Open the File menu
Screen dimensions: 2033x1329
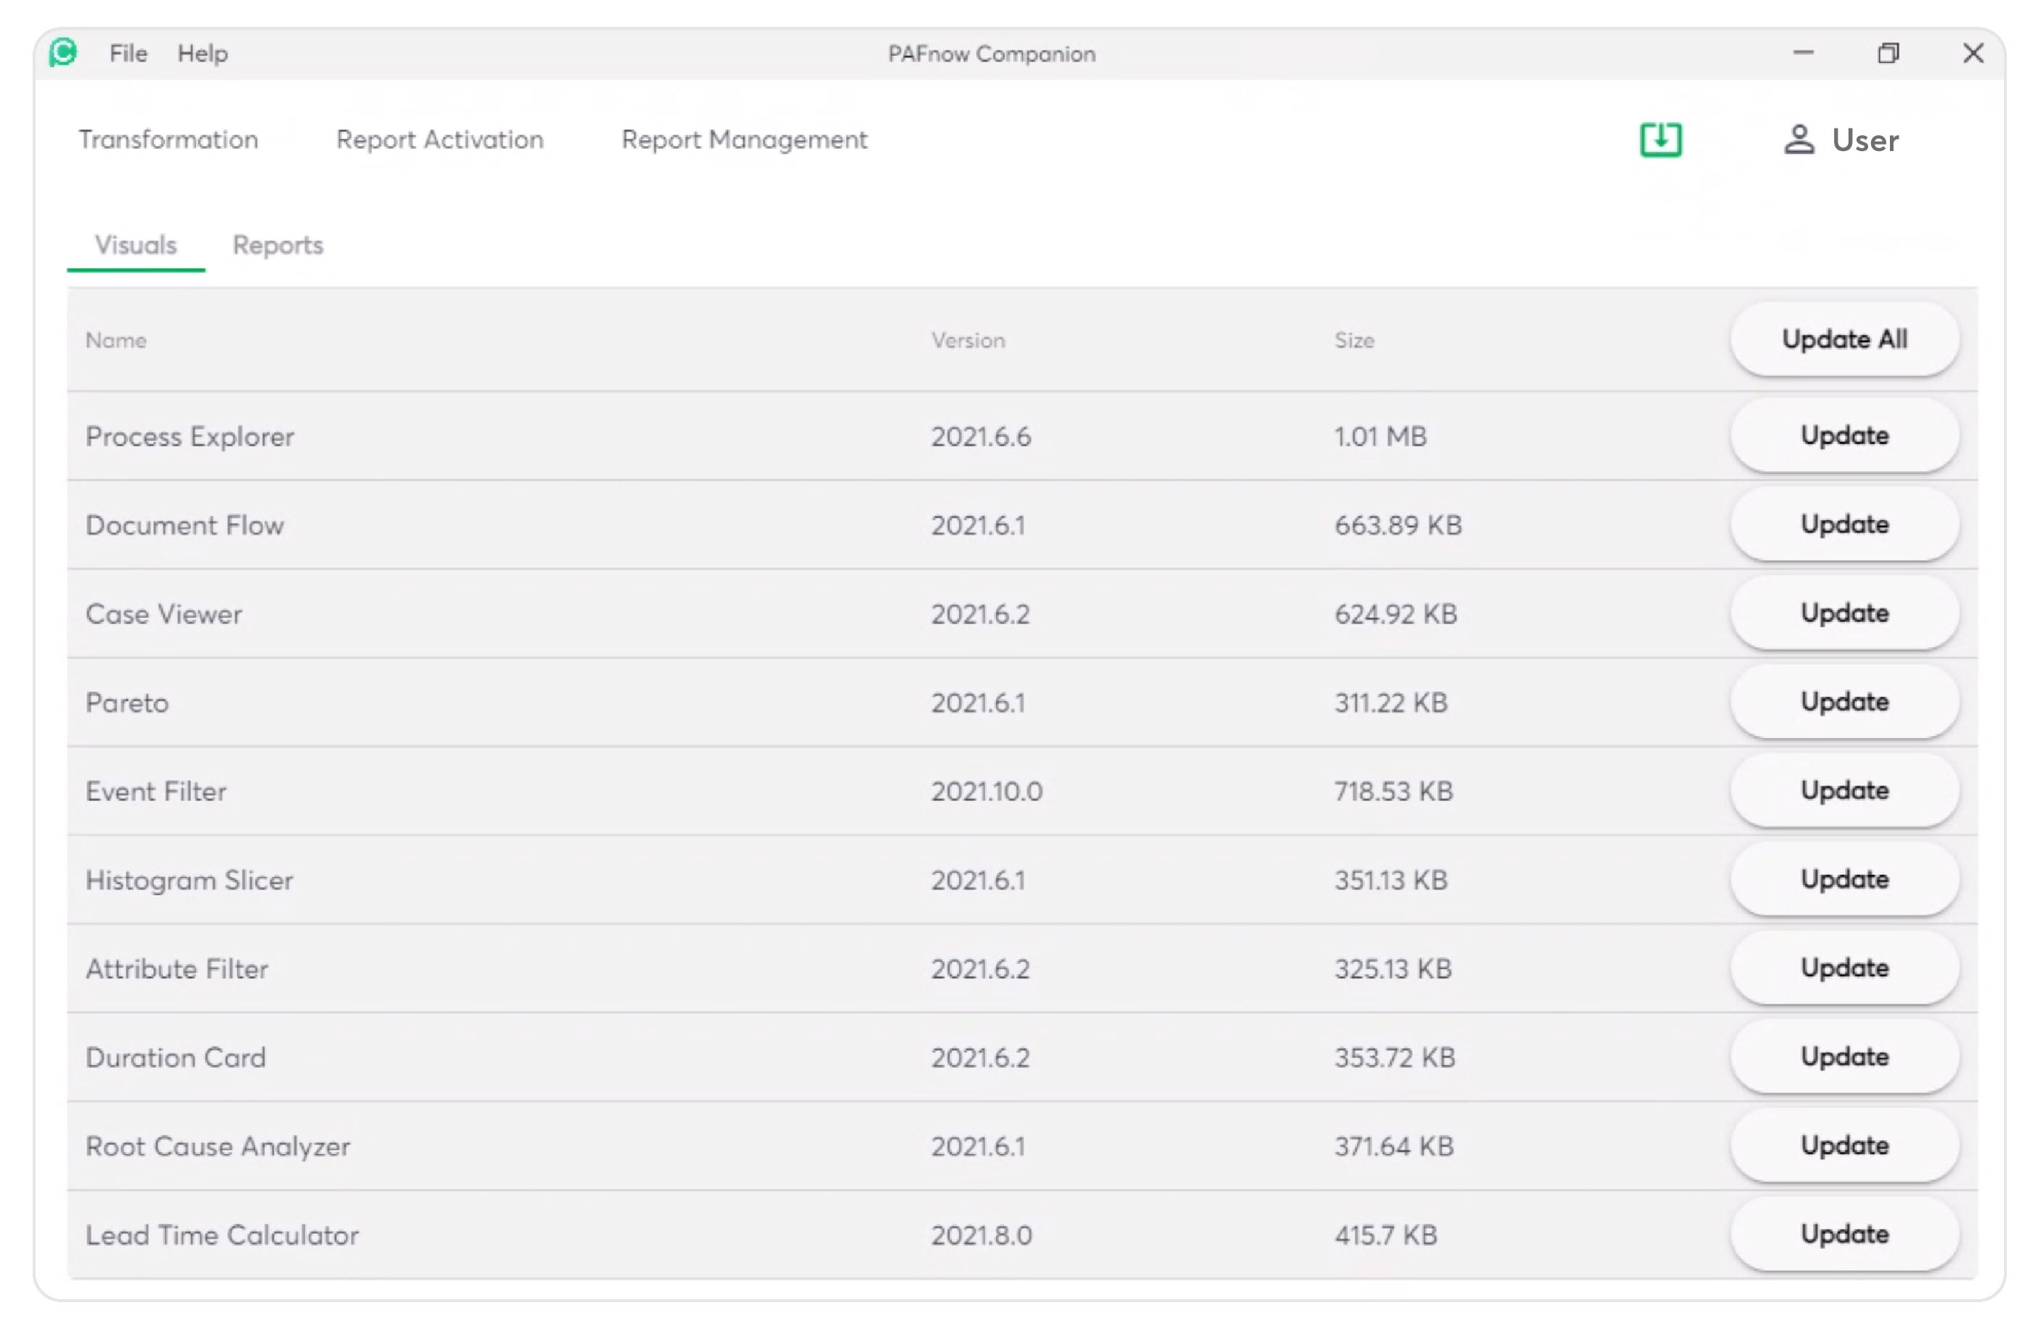[128, 53]
